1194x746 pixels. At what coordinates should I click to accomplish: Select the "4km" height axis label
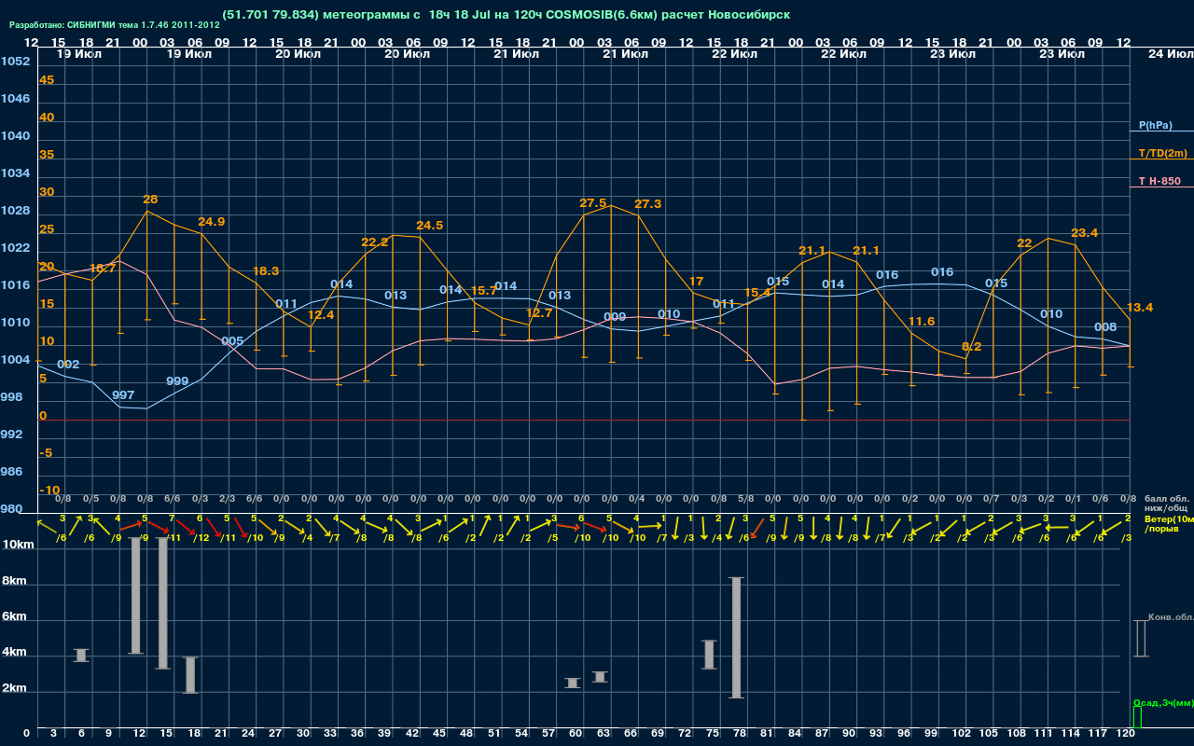pos(14,653)
